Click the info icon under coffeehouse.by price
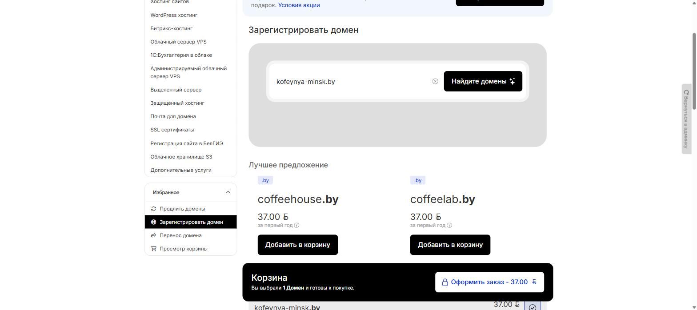 296,225
